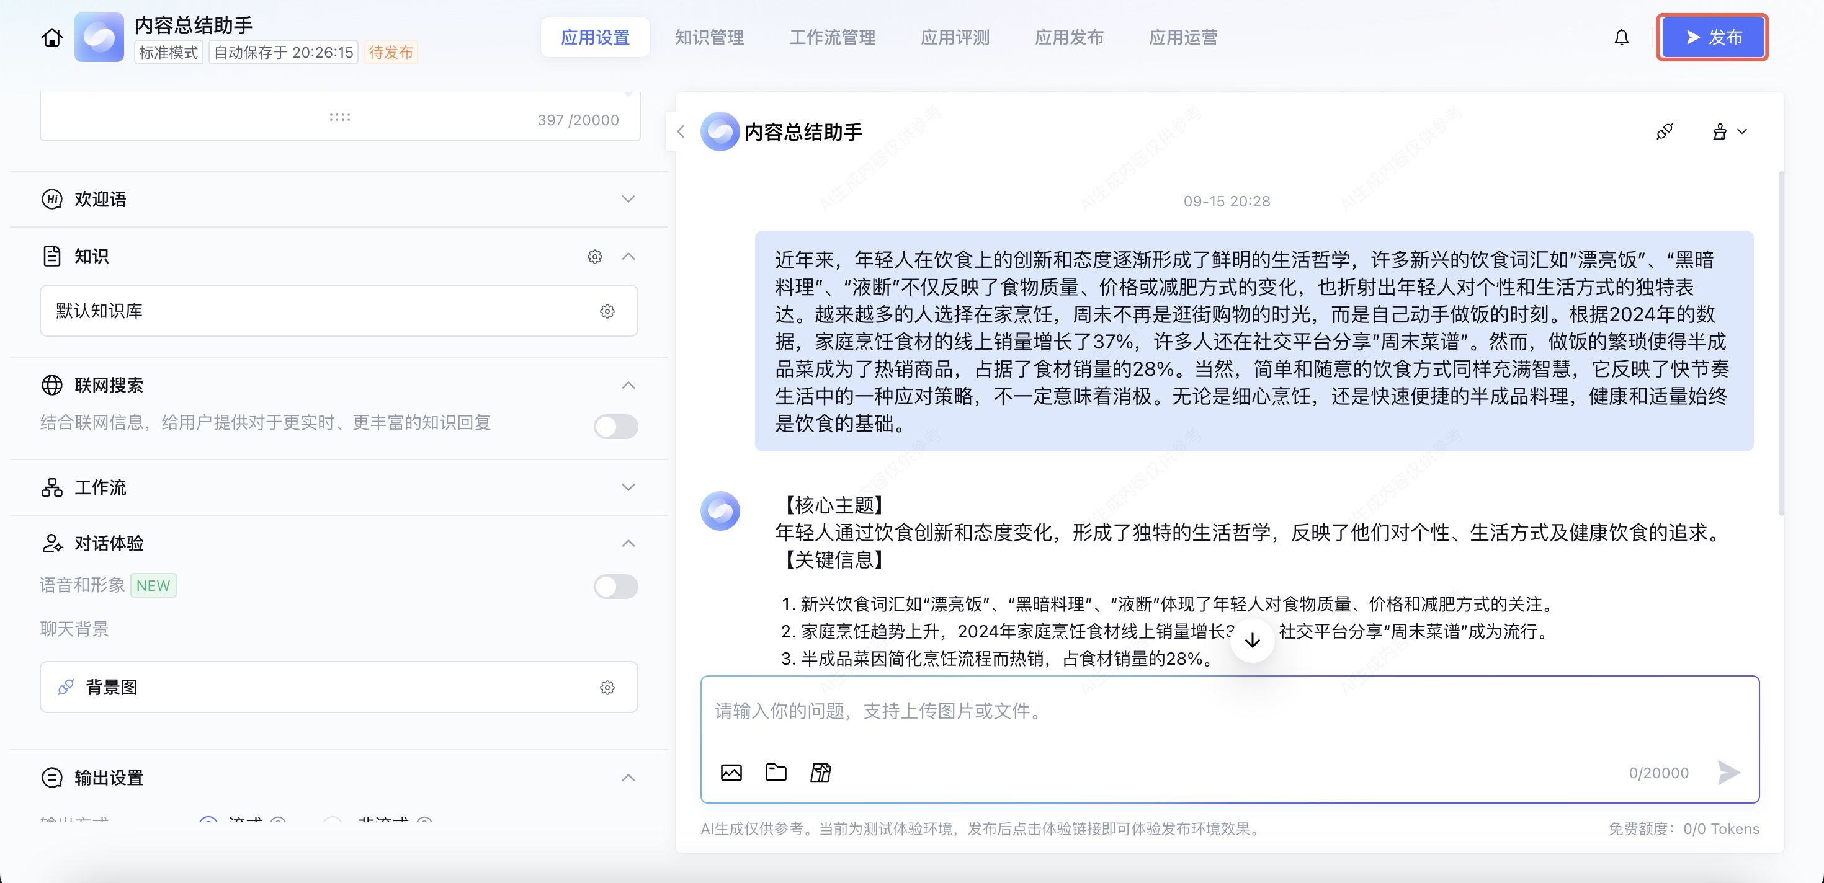Open the 默认知识库 settings gear

point(607,311)
